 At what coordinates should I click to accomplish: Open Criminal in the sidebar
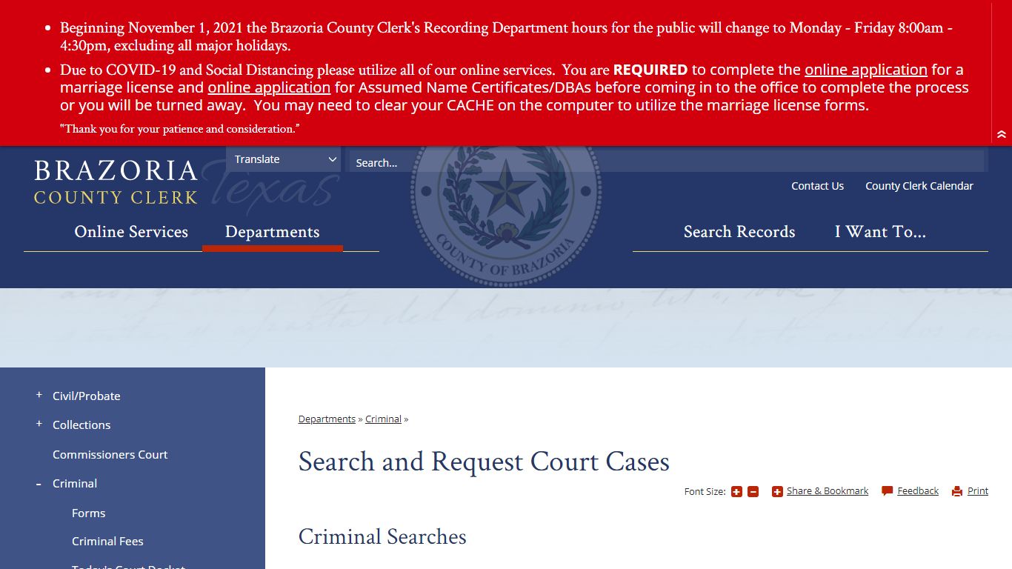click(75, 483)
